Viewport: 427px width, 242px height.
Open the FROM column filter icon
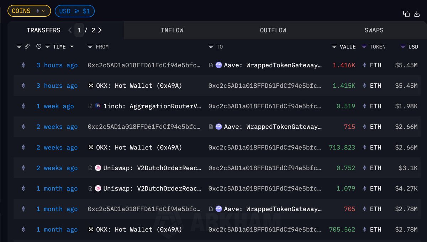pyautogui.click(x=90, y=46)
